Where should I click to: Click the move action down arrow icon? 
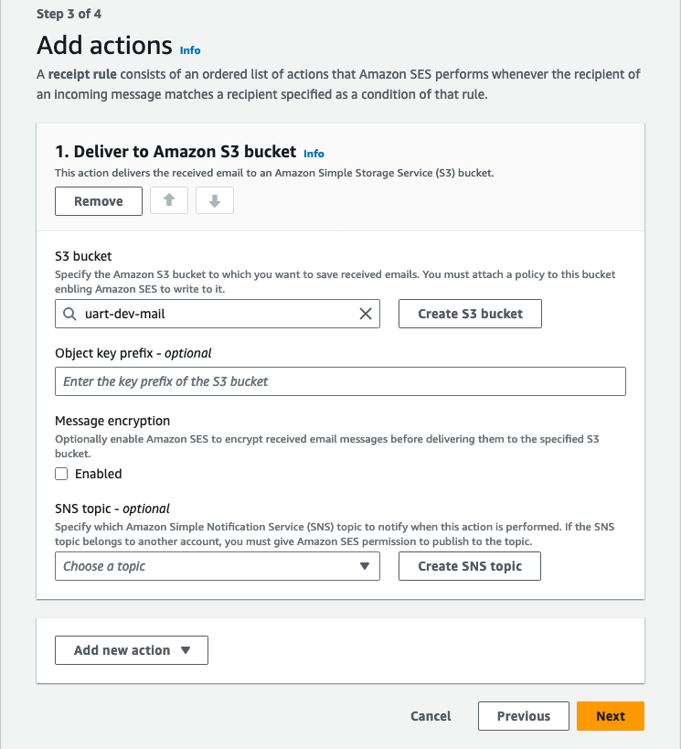click(x=215, y=201)
